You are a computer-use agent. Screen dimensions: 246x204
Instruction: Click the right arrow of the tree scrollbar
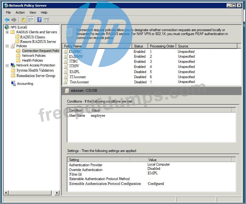coord(57,193)
